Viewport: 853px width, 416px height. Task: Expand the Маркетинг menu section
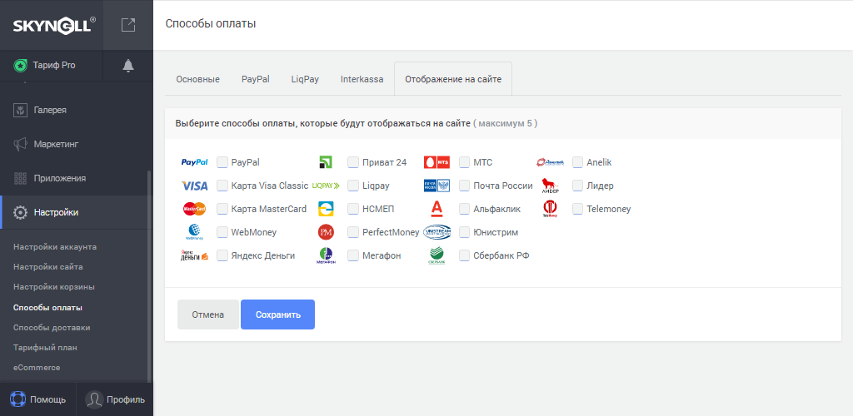pyautogui.click(x=56, y=144)
